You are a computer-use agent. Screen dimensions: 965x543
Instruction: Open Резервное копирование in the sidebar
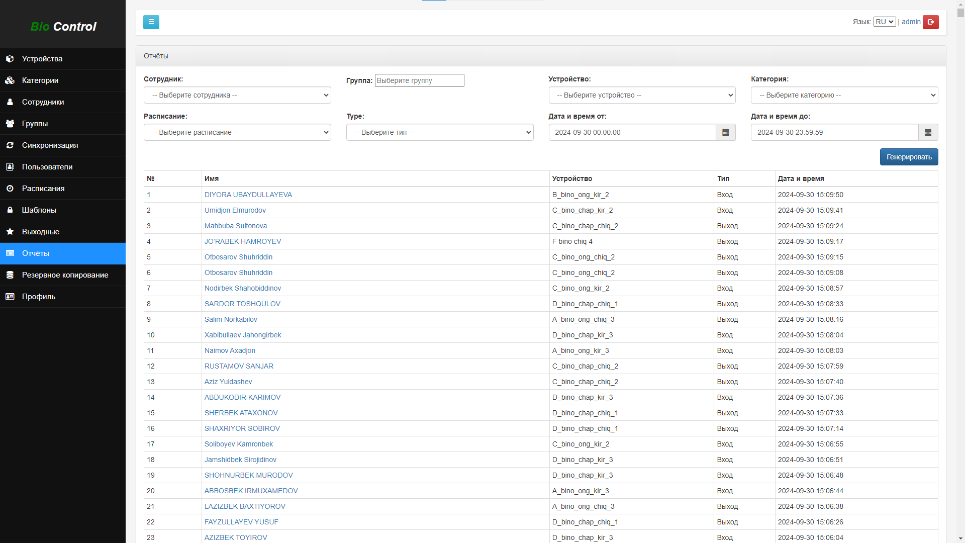(x=63, y=275)
